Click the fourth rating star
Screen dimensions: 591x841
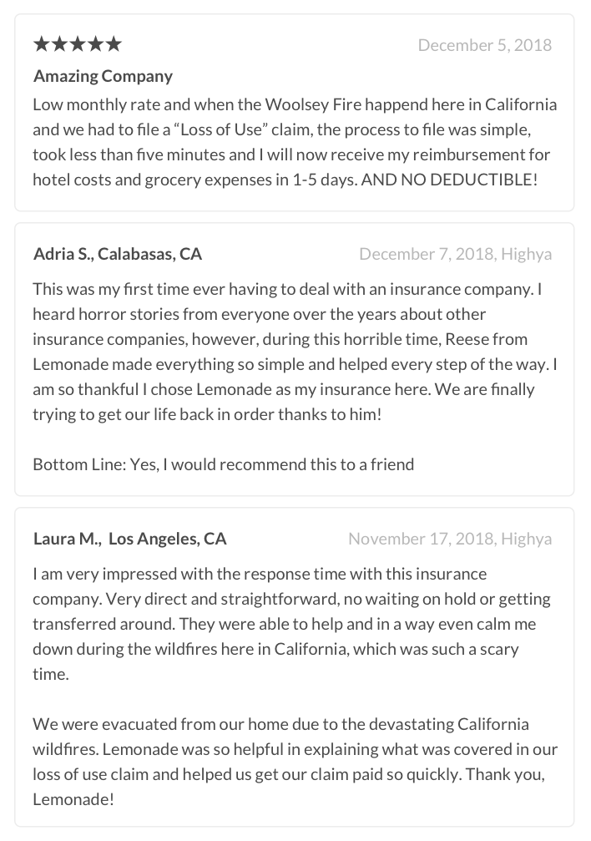95,44
